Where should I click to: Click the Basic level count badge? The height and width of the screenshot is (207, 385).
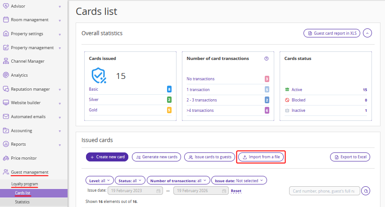click(169, 89)
